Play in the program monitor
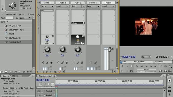This screenshot has height=97, width=173. click(x=147, y=66)
